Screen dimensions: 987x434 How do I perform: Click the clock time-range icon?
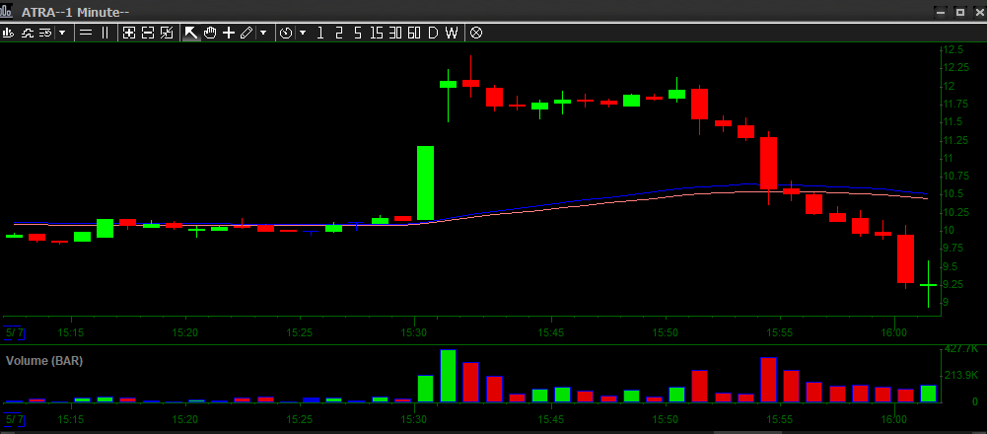pyautogui.click(x=286, y=33)
